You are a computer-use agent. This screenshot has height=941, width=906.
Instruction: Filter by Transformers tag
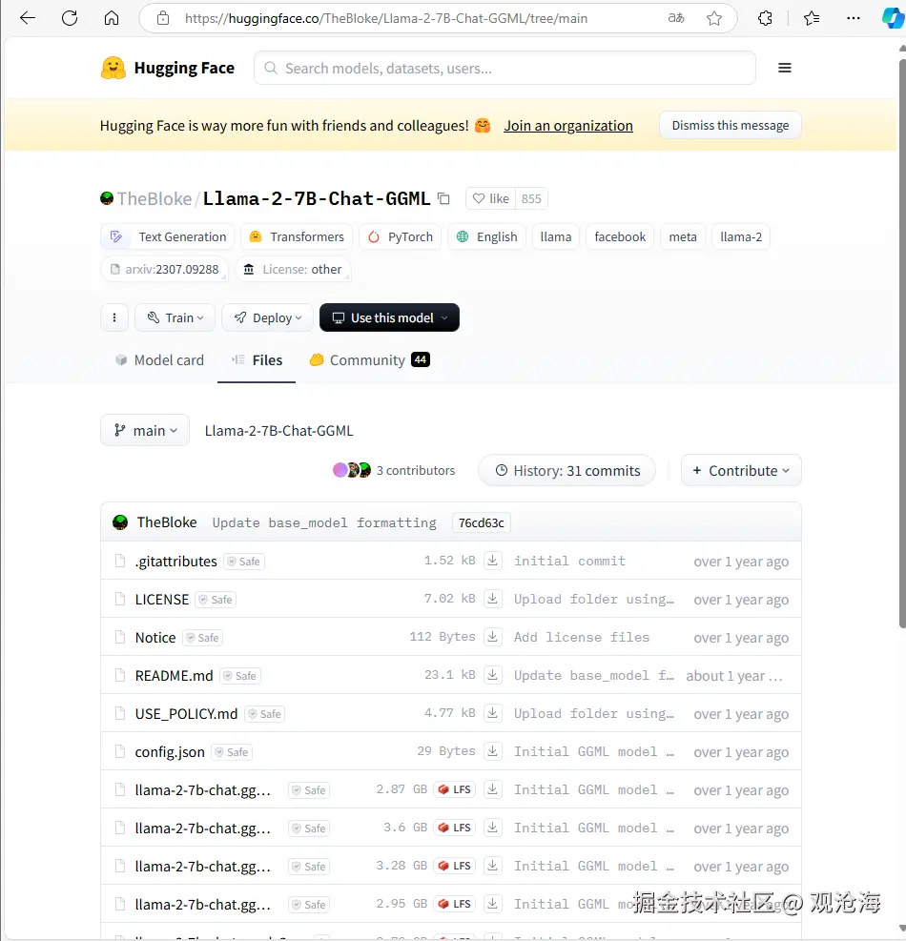coord(297,237)
